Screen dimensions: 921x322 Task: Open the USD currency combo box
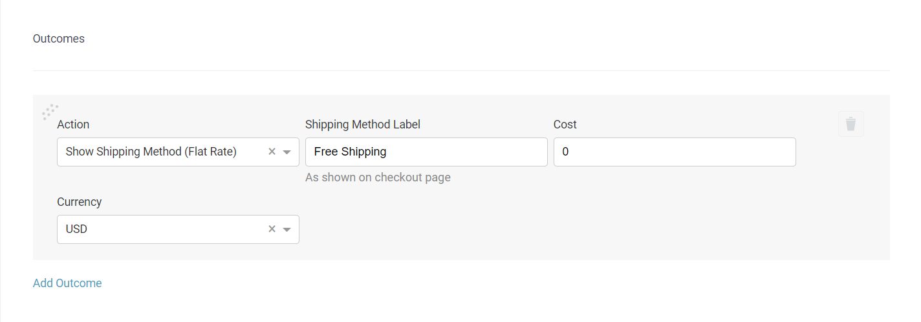178,229
